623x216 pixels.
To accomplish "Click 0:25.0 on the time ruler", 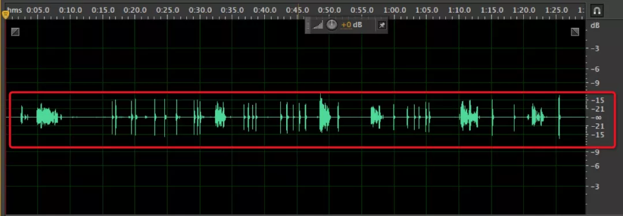I will 168,10.
